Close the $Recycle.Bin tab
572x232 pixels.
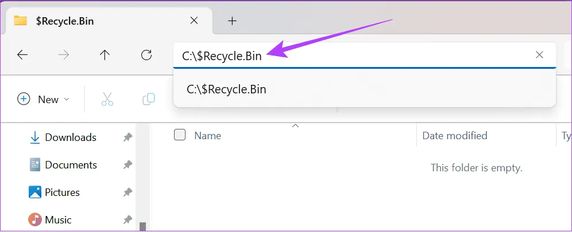tap(194, 21)
